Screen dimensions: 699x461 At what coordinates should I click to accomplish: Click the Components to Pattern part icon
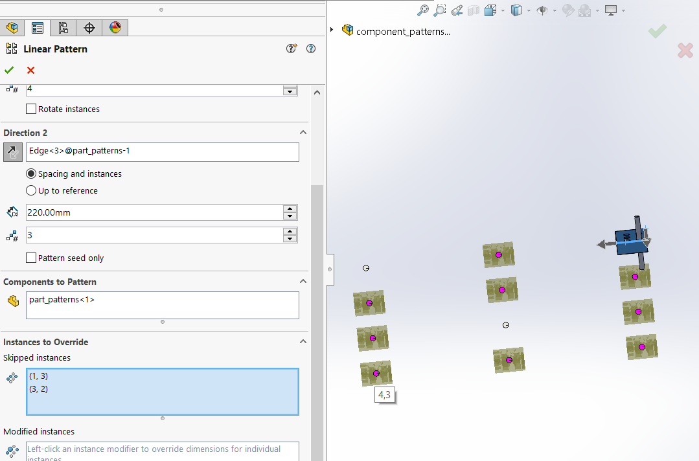(x=14, y=300)
